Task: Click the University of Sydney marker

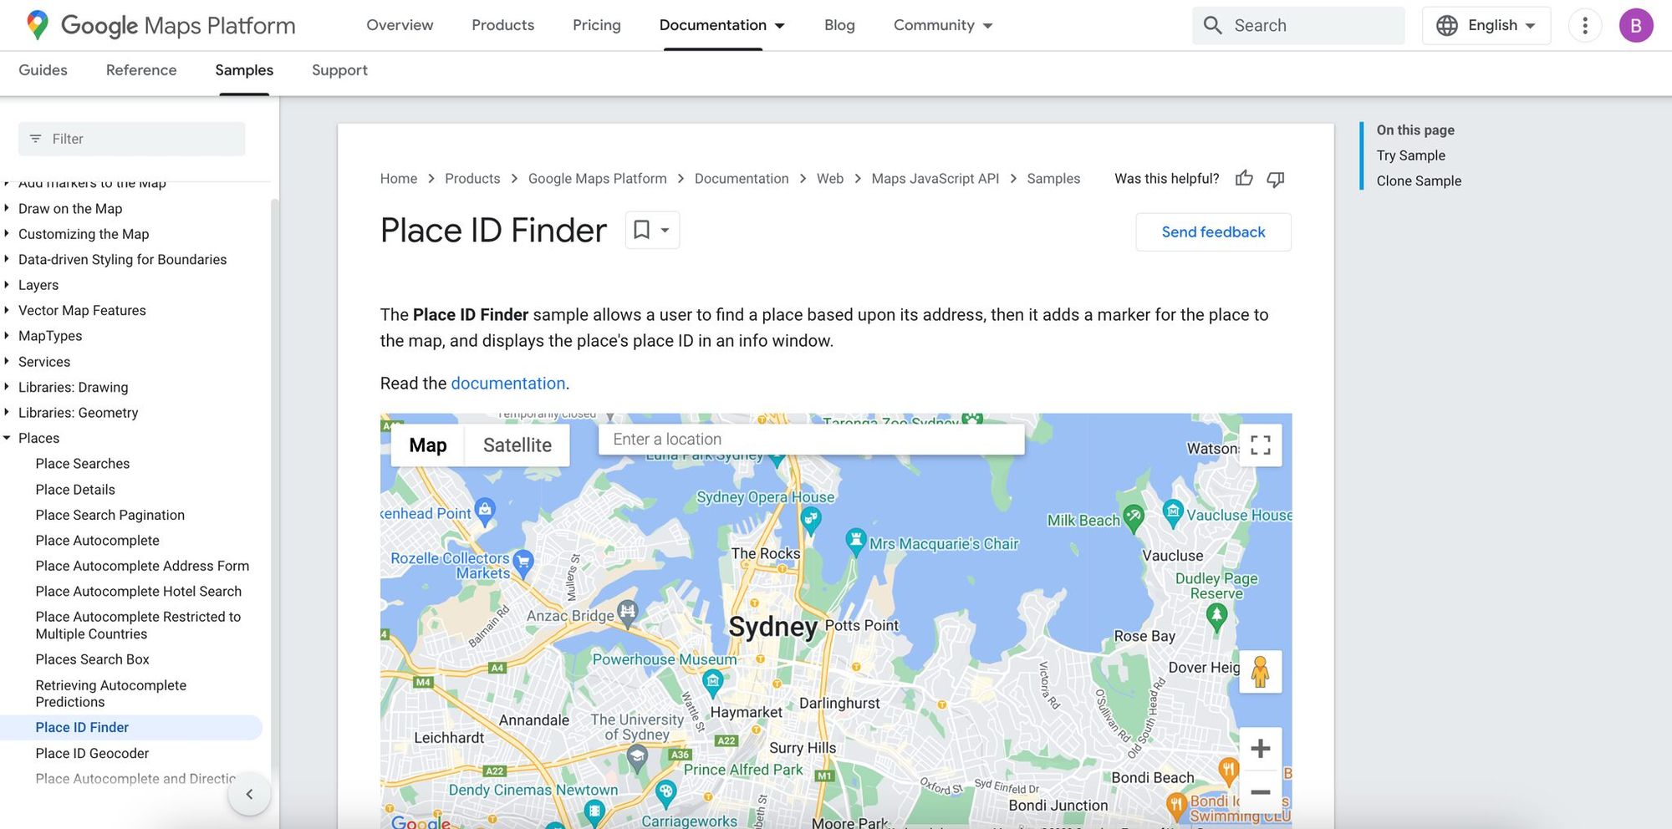Action: pyautogui.click(x=637, y=758)
